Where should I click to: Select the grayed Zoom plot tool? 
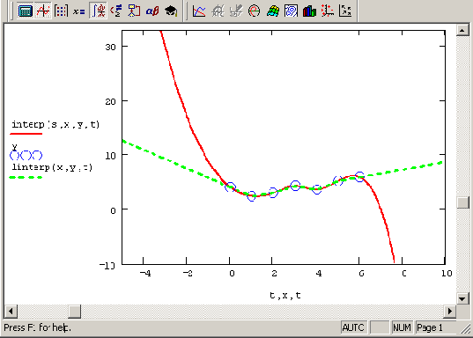pyautogui.click(x=218, y=11)
